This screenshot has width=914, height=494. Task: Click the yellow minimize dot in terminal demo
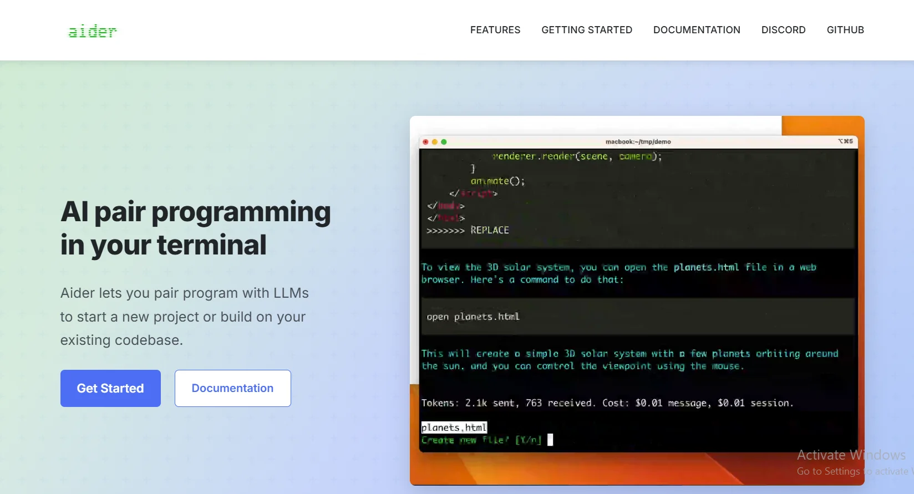(x=435, y=142)
